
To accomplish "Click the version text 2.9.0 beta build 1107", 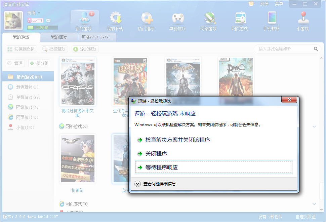I will [30, 217].
